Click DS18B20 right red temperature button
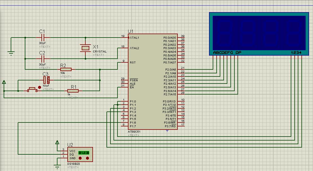 [x=87, y=158]
